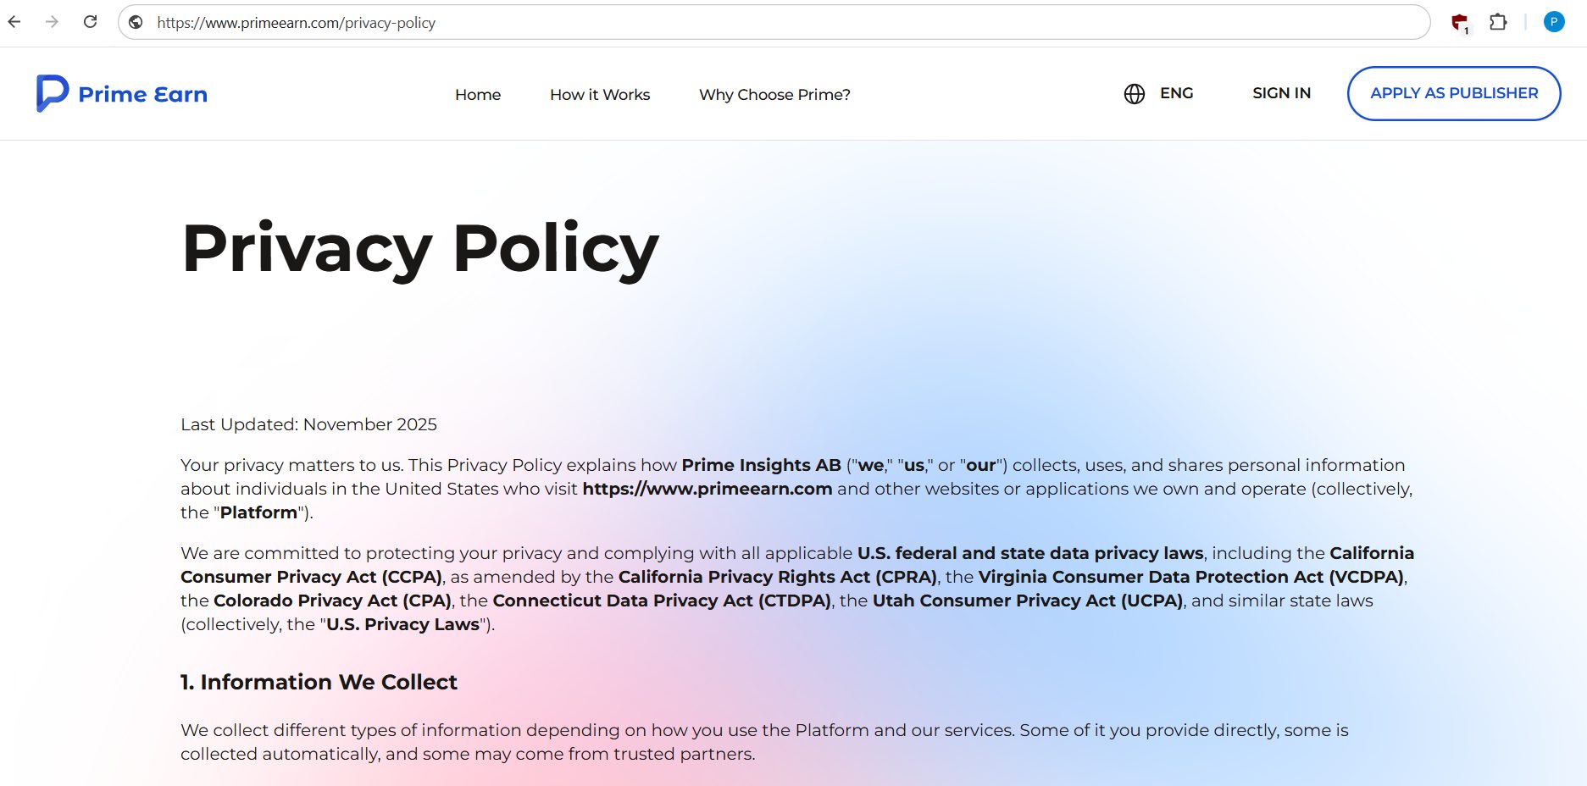Open the extensions puzzle icon
The image size is (1587, 786).
click(x=1498, y=22)
